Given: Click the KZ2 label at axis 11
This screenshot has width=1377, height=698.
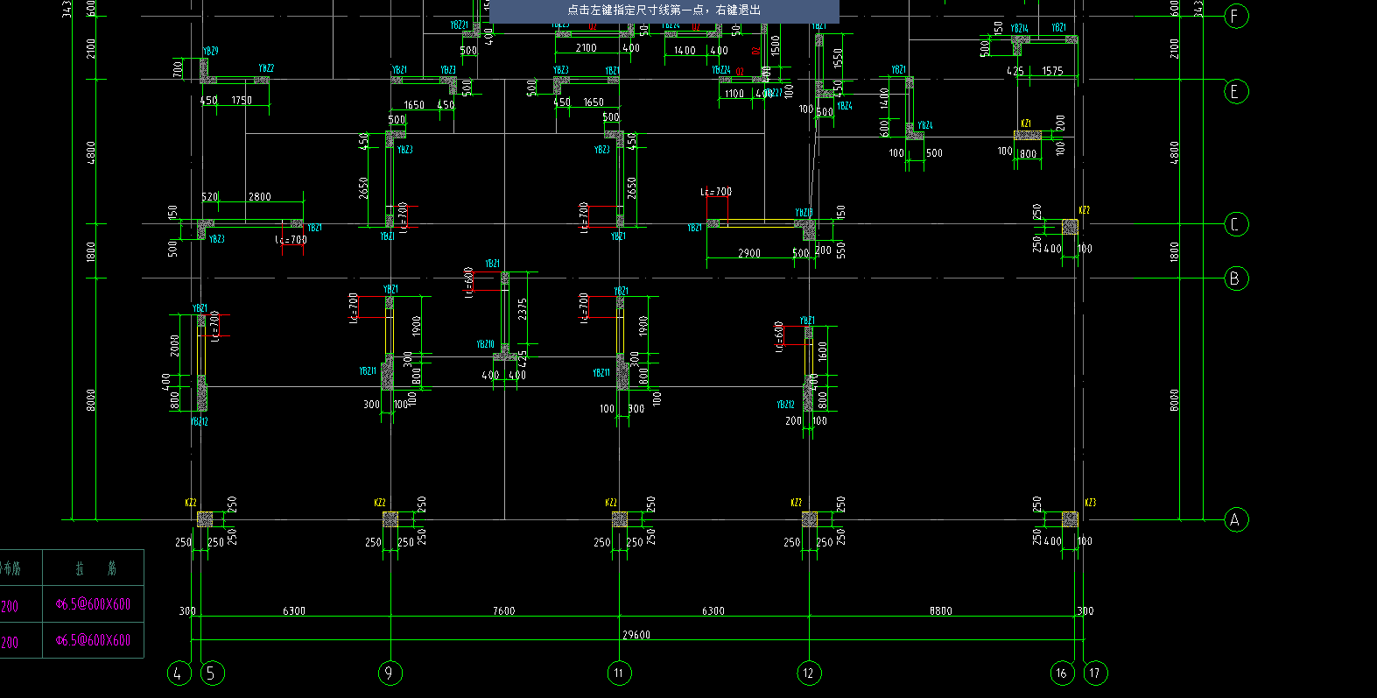Looking at the screenshot, I should pyautogui.click(x=611, y=503).
